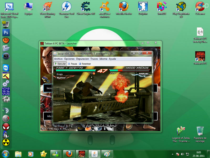Viewport: 210px width, 158px height.
Task: Click the round dark camera icon in the dock
Action: 6,56
